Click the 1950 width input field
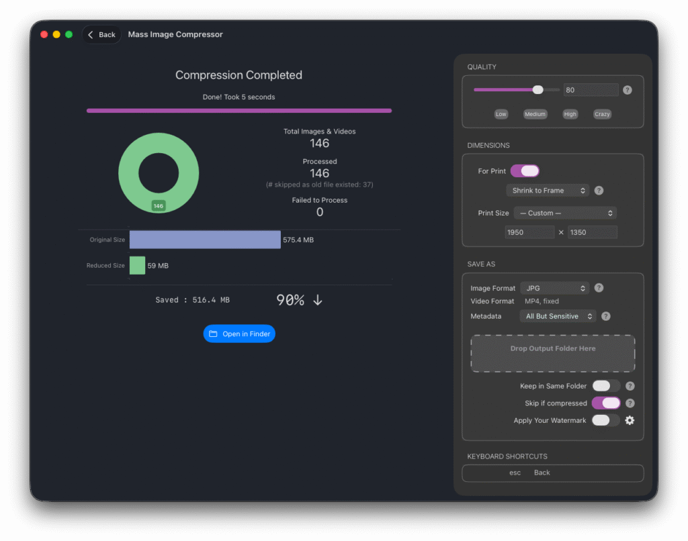Viewport: 688px width, 541px height. [x=529, y=232]
